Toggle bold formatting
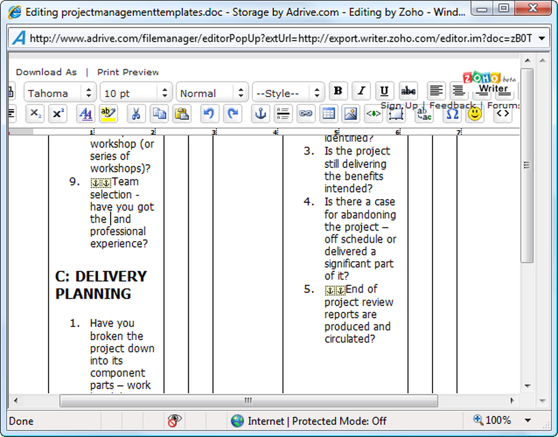 coord(338,91)
